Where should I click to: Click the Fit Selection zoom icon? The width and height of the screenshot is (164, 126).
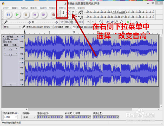117,22
